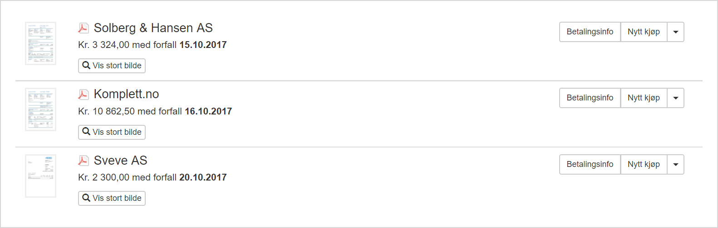Image resolution: width=718 pixels, height=228 pixels.
Task: Click Vis stort bilde for Solberg & Hansen
Action: [x=112, y=66]
